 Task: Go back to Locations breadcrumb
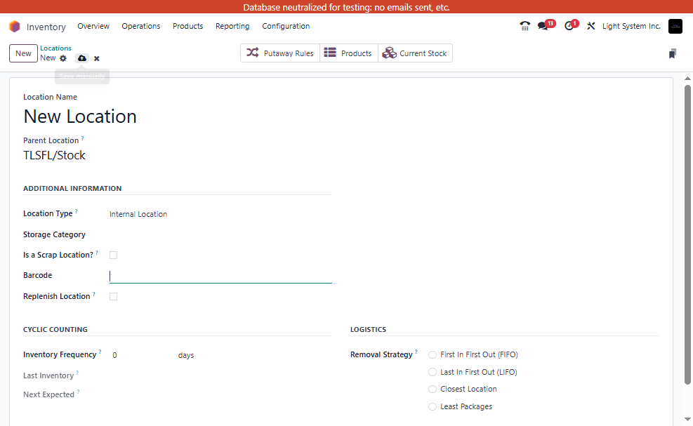click(55, 48)
